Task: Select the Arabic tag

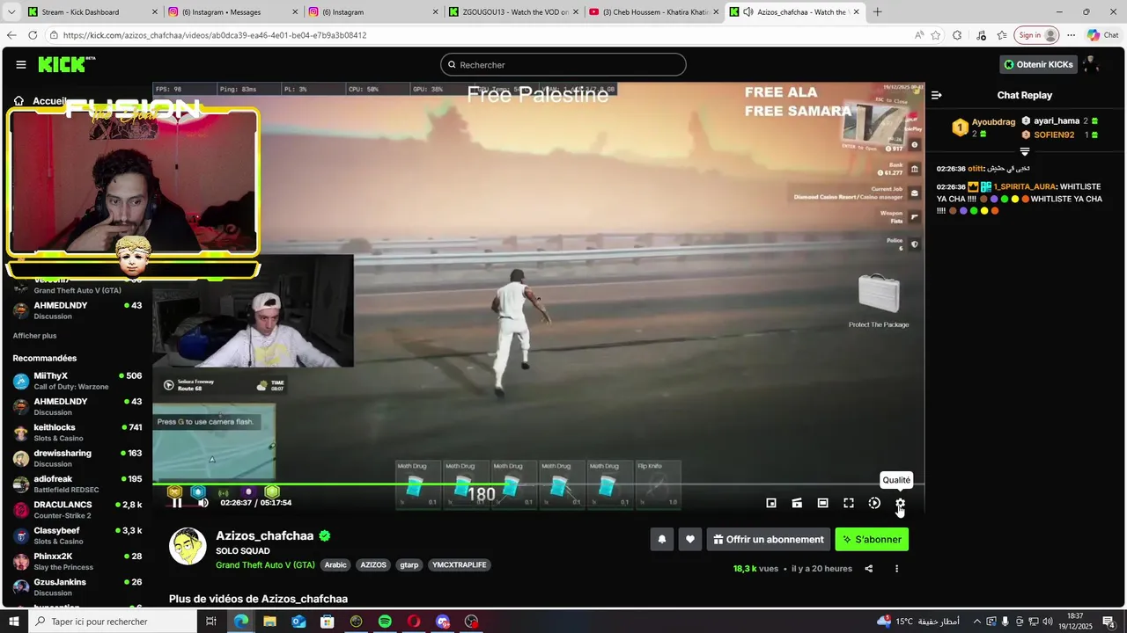Action: 335,564
